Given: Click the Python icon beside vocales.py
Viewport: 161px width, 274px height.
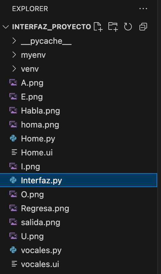Looking at the screenshot, I should tap(13, 250).
